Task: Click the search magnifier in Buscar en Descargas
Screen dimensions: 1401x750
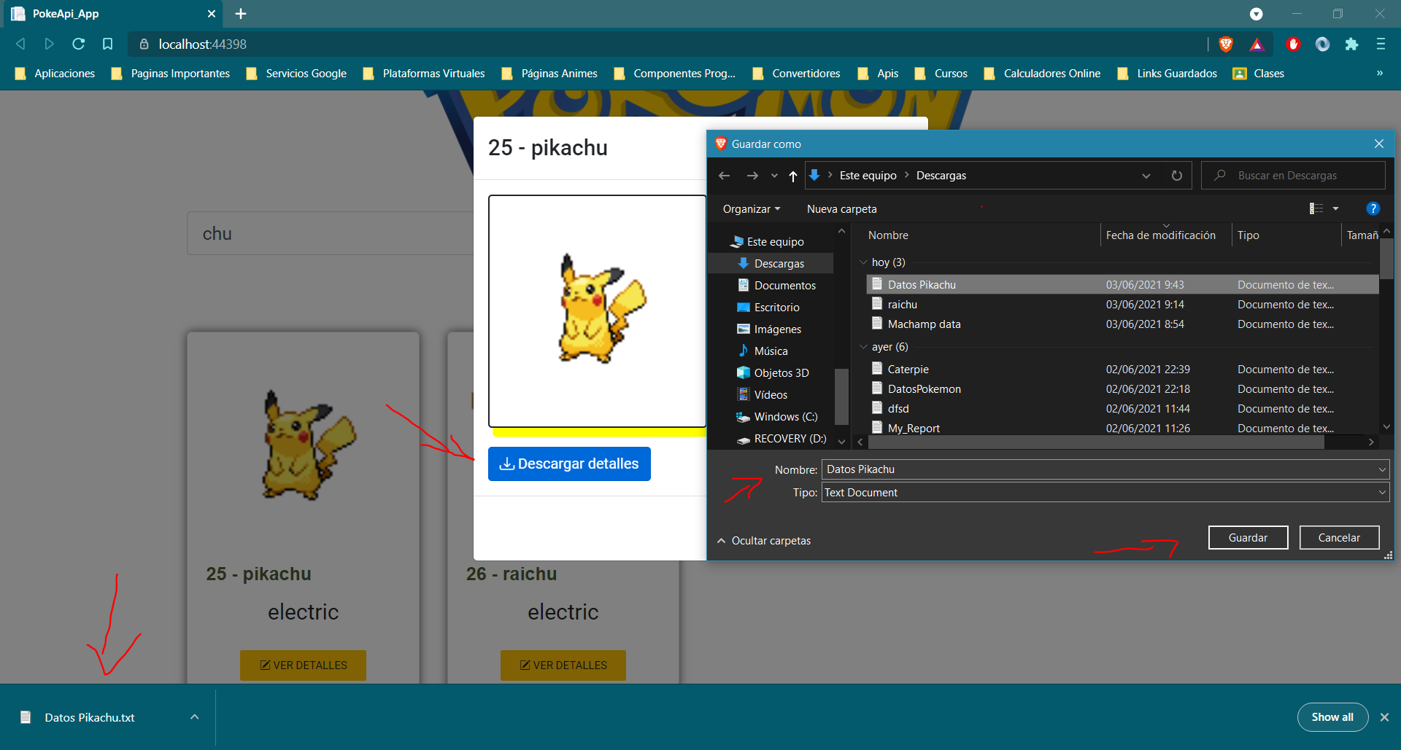Action: point(1220,175)
